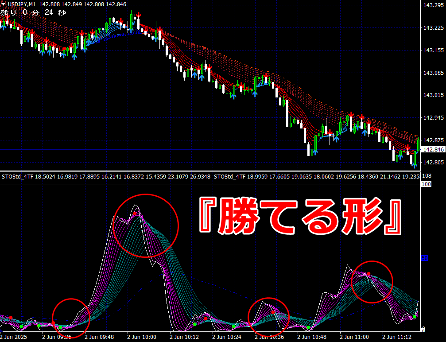
Task: Click the 2 Jun 10:48 time label
Action: click(312, 337)
